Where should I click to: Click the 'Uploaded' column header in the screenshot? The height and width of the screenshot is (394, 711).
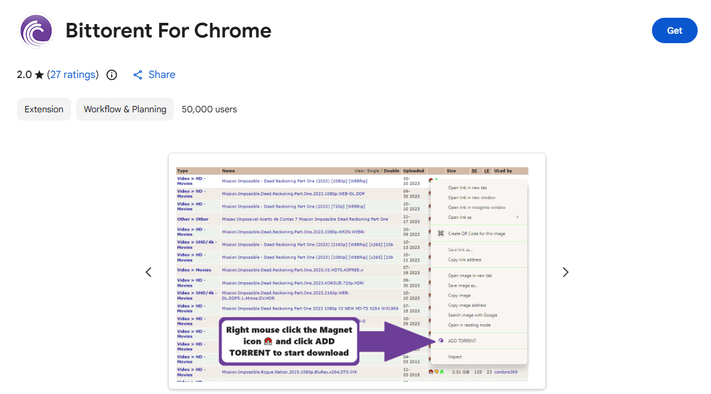coord(413,171)
